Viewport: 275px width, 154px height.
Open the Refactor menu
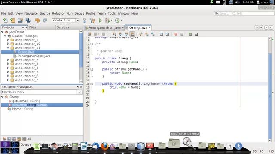(x=58, y=13)
